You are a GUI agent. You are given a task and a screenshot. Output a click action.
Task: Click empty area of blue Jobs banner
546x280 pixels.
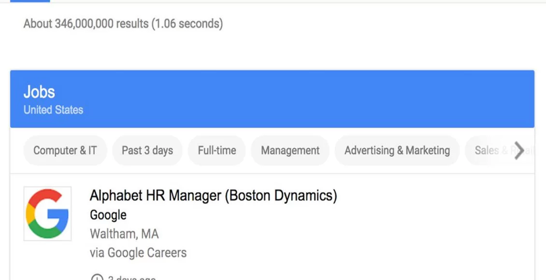pos(314,99)
